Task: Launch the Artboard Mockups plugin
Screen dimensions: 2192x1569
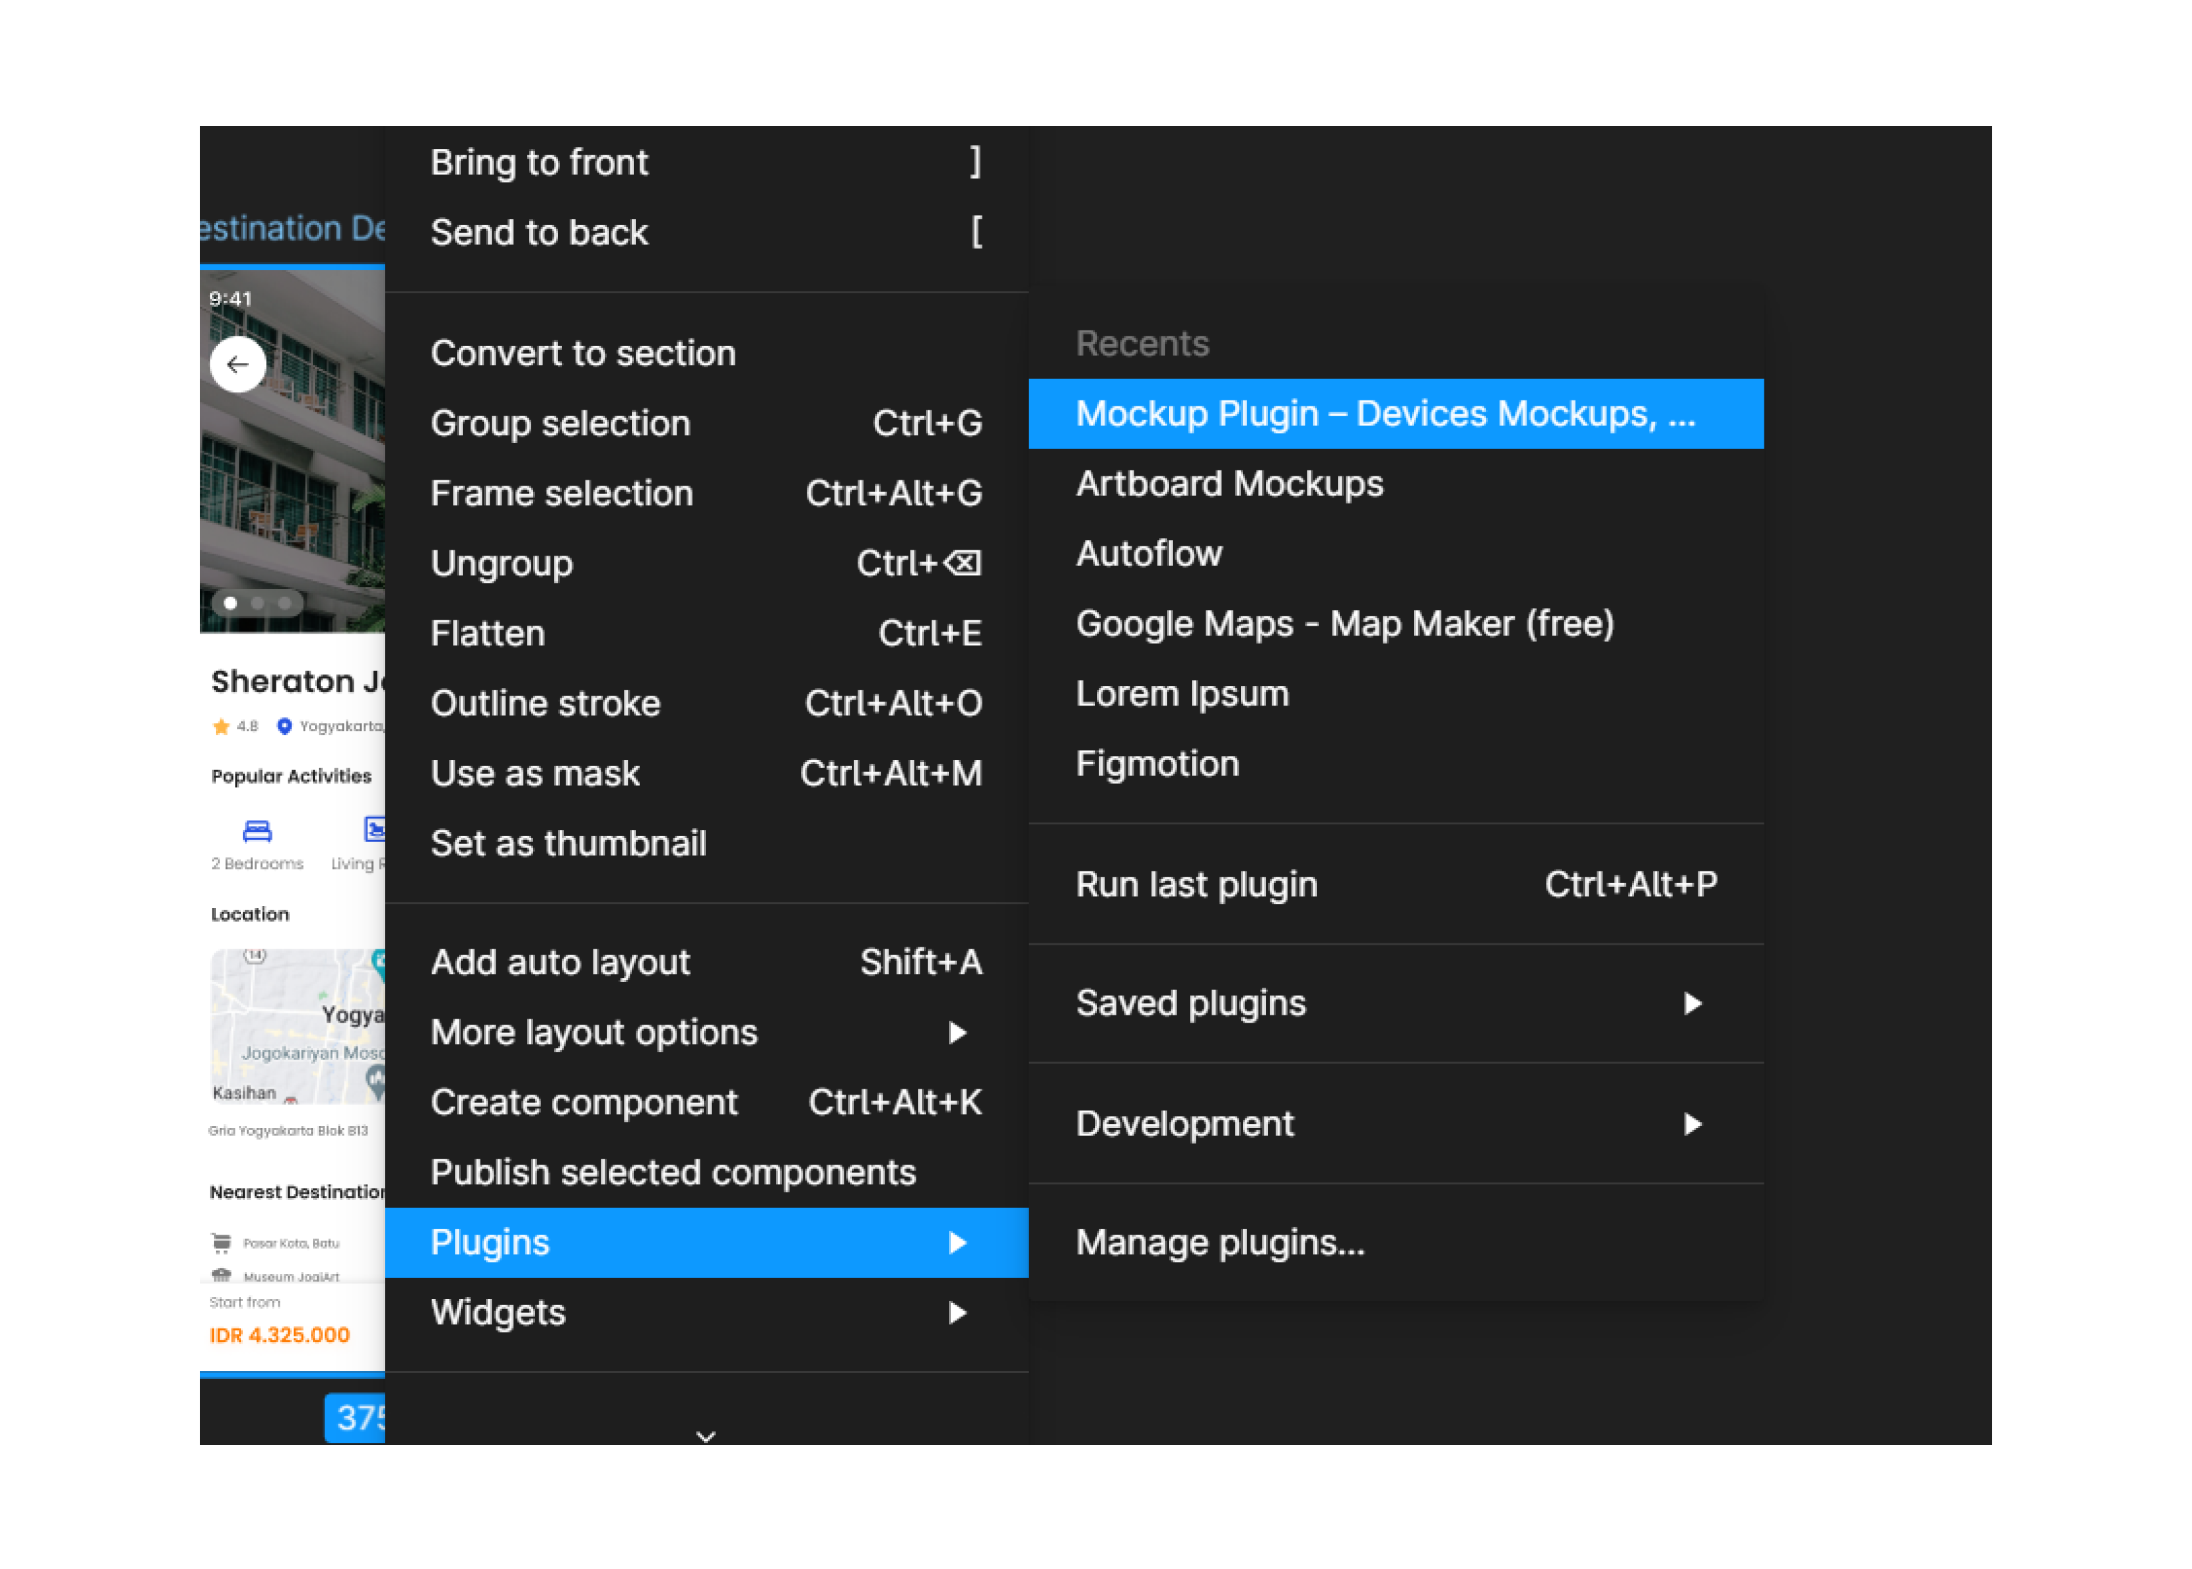Action: 1395,483
